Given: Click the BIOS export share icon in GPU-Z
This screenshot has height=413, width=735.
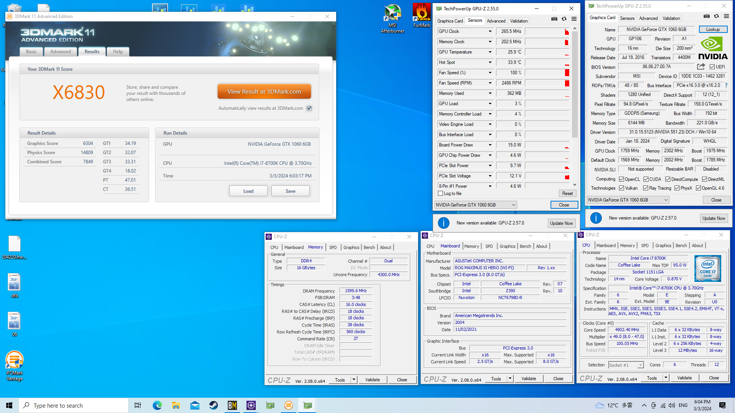Looking at the screenshot, I should (x=701, y=67).
